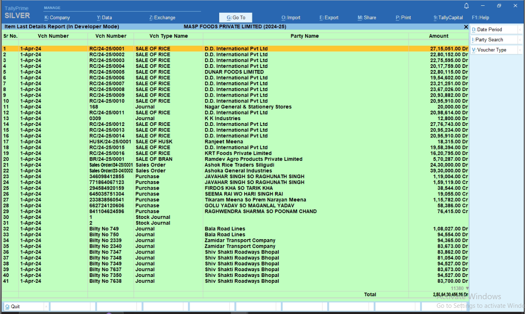Click the D: Date Period button
The width and height of the screenshot is (525, 314).
click(x=494, y=30)
